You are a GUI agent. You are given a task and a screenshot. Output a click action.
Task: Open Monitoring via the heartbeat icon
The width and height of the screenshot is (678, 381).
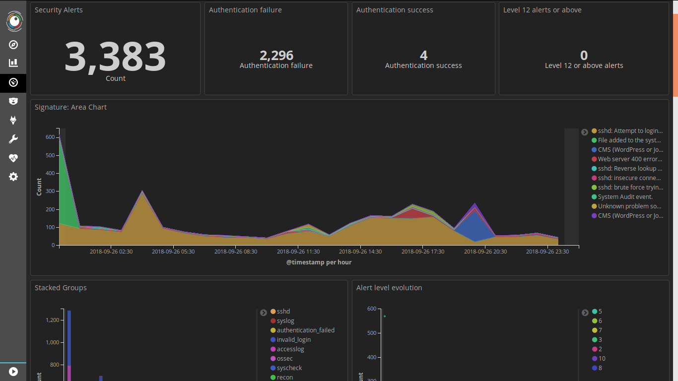coord(13,158)
